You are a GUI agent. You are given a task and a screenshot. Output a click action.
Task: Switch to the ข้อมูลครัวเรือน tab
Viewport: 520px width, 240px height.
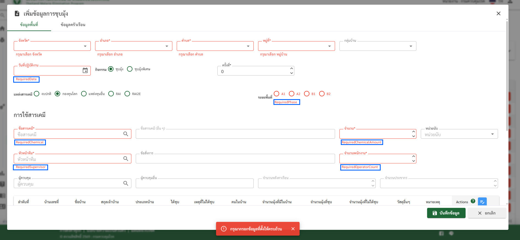pos(73,25)
